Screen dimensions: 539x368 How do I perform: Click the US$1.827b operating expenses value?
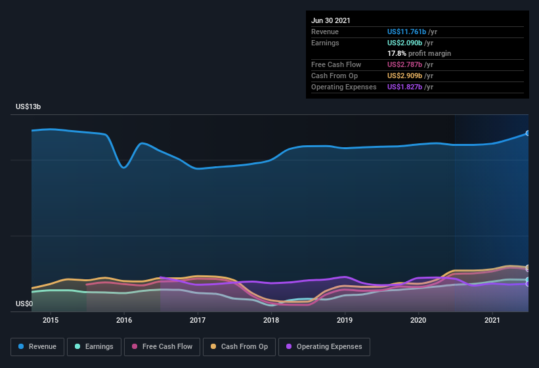pos(404,87)
